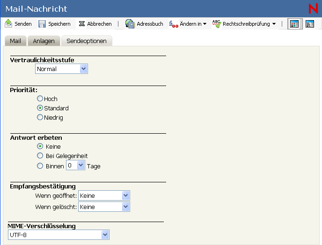Click the Wenn gelöscht: label
Image resolution: width=322 pixels, height=245 pixels.
(56, 207)
